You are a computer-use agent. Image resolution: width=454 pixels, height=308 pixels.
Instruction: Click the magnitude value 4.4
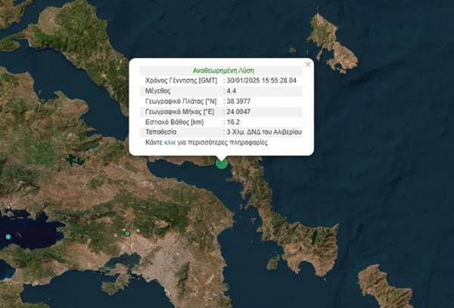click(232, 91)
